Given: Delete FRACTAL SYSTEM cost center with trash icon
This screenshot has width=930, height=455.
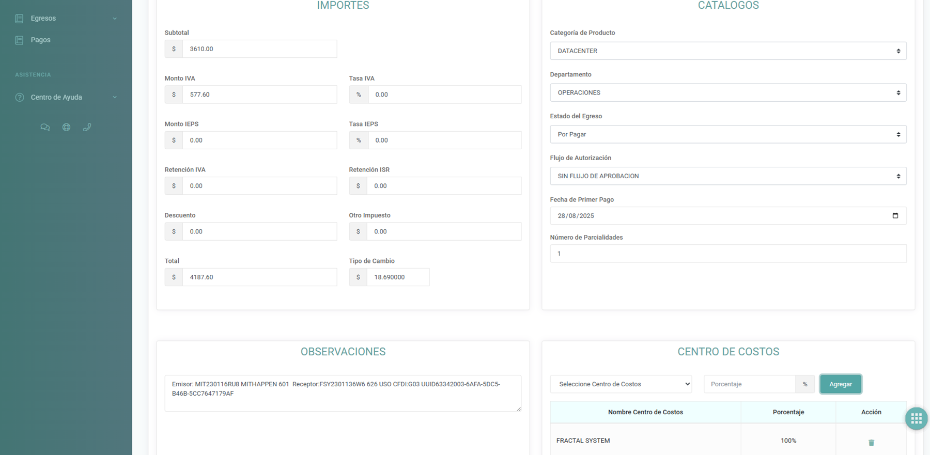Looking at the screenshot, I should (871, 443).
